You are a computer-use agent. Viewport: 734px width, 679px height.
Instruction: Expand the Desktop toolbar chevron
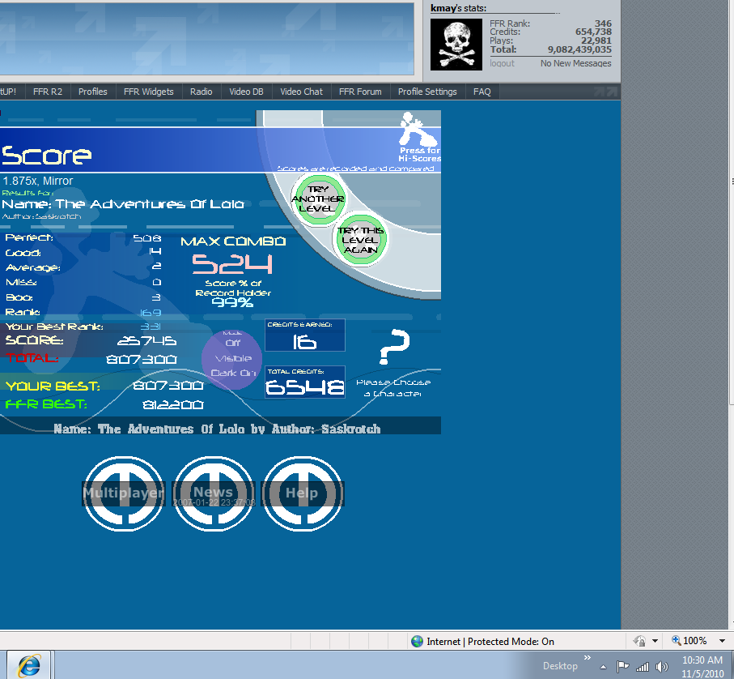pos(588,659)
